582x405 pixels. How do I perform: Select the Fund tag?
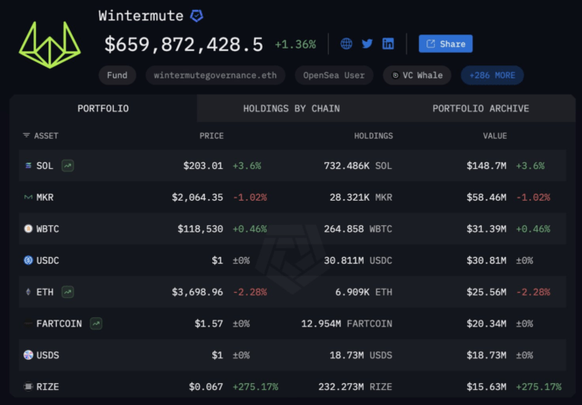[117, 75]
